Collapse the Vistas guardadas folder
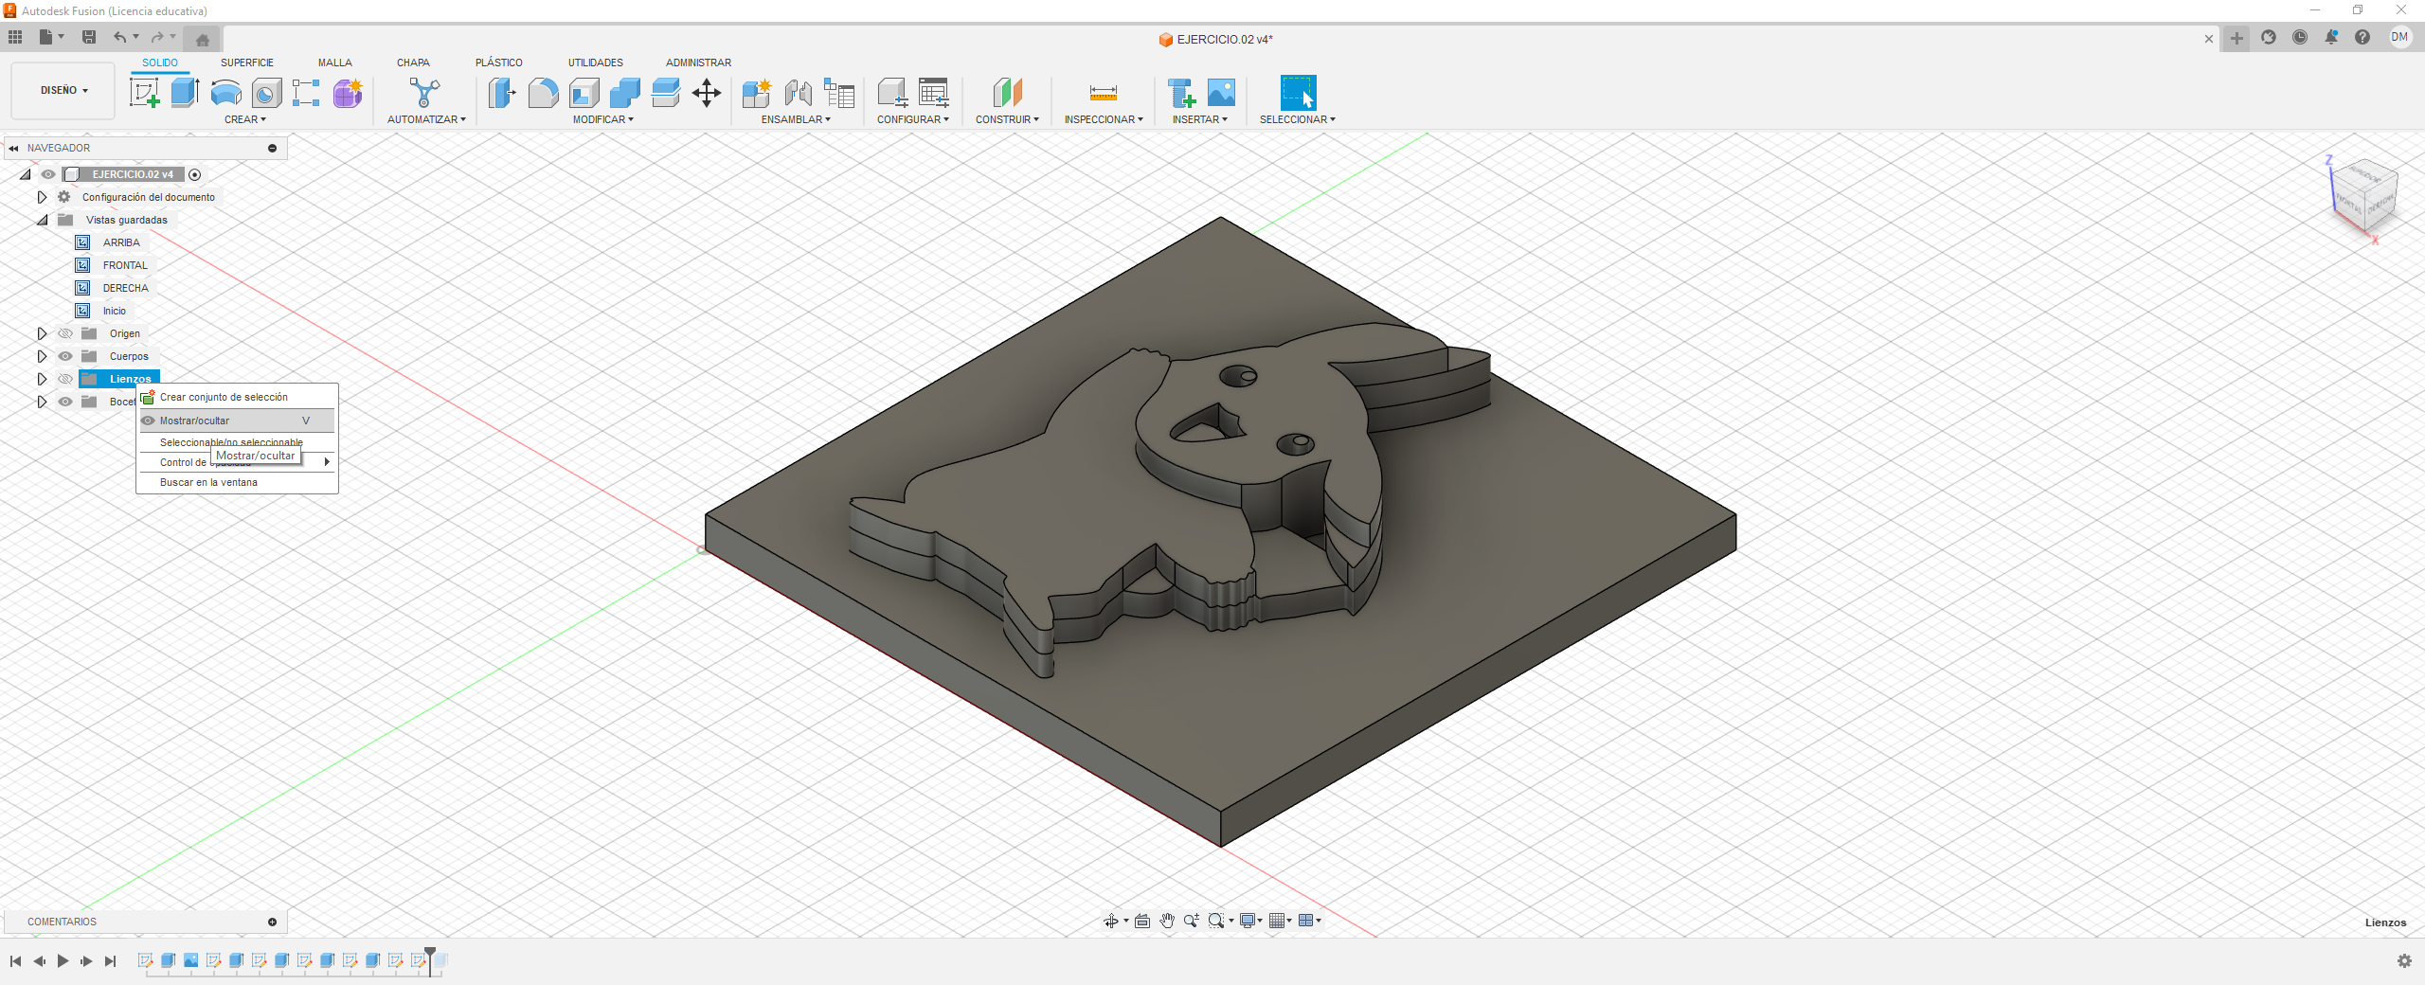Image resolution: width=2425 pixels, height=985 pixels. click(42, 220)
